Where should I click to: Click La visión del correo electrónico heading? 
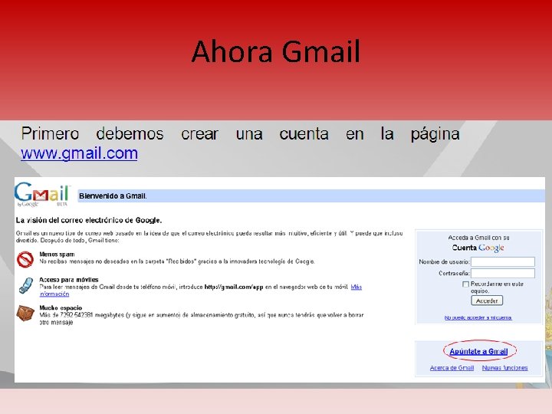click(89, 220)
